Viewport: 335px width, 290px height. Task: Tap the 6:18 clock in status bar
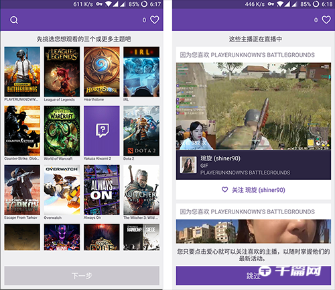pos(327,4)
